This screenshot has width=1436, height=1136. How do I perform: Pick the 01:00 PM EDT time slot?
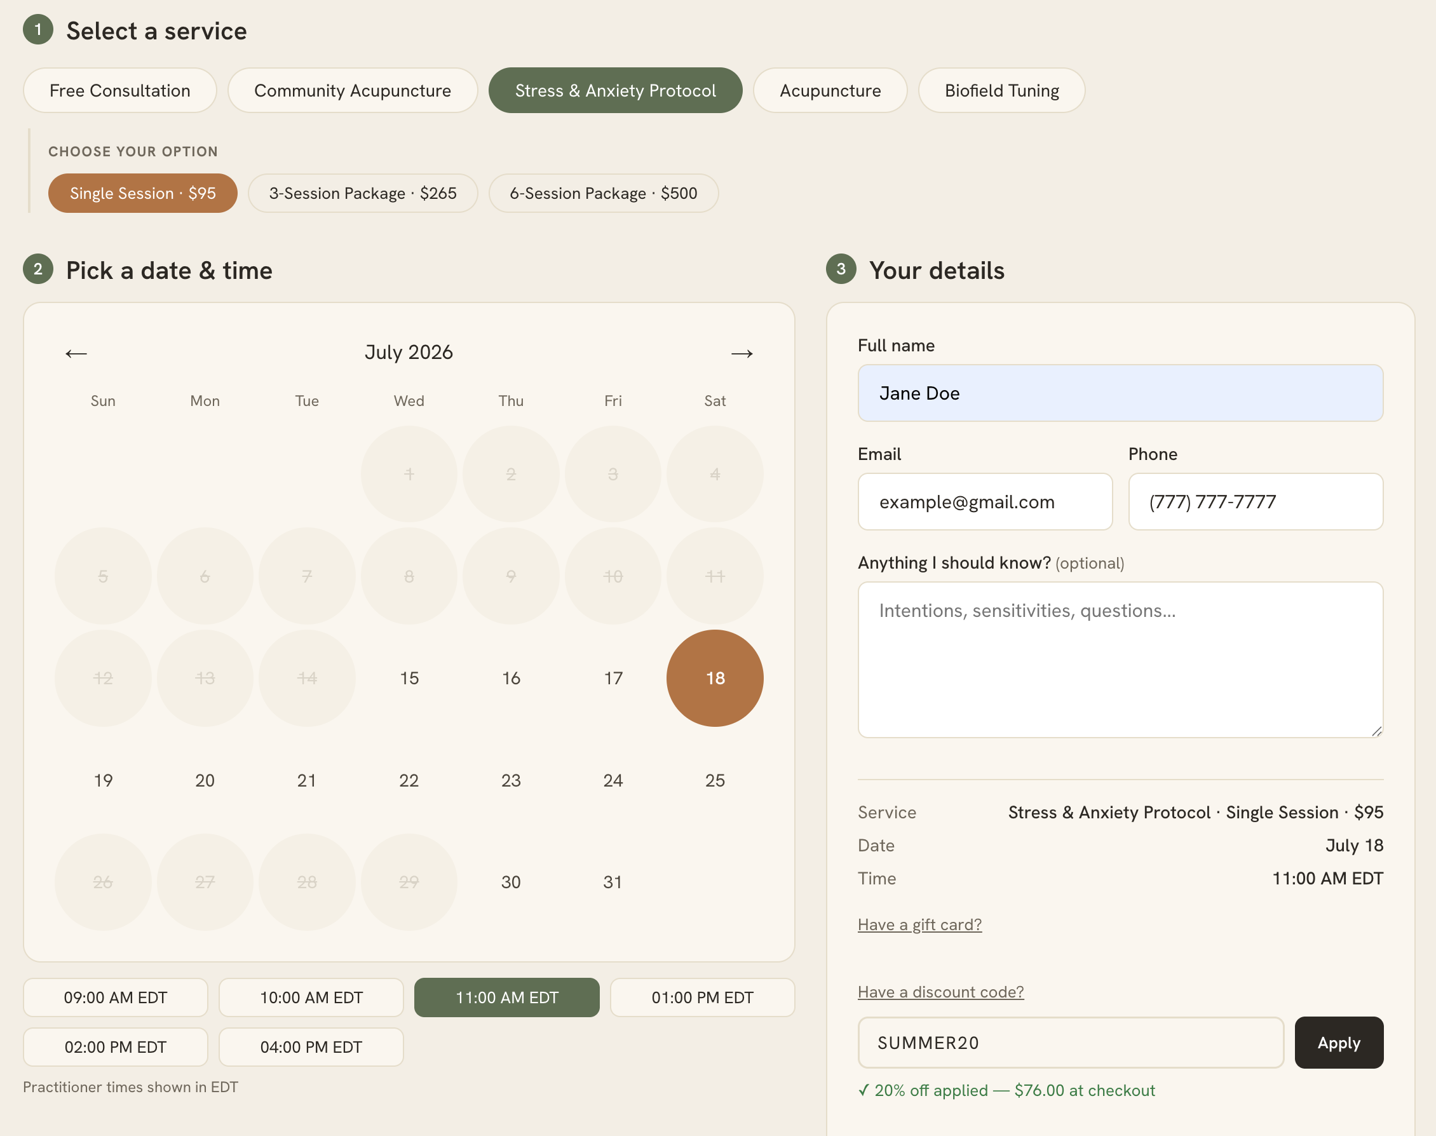coord(702,997)
